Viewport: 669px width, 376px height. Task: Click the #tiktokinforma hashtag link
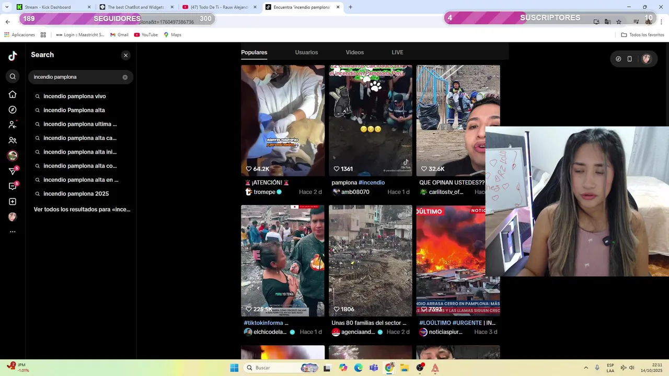263,323
